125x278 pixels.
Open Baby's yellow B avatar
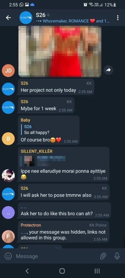[8, 139]
